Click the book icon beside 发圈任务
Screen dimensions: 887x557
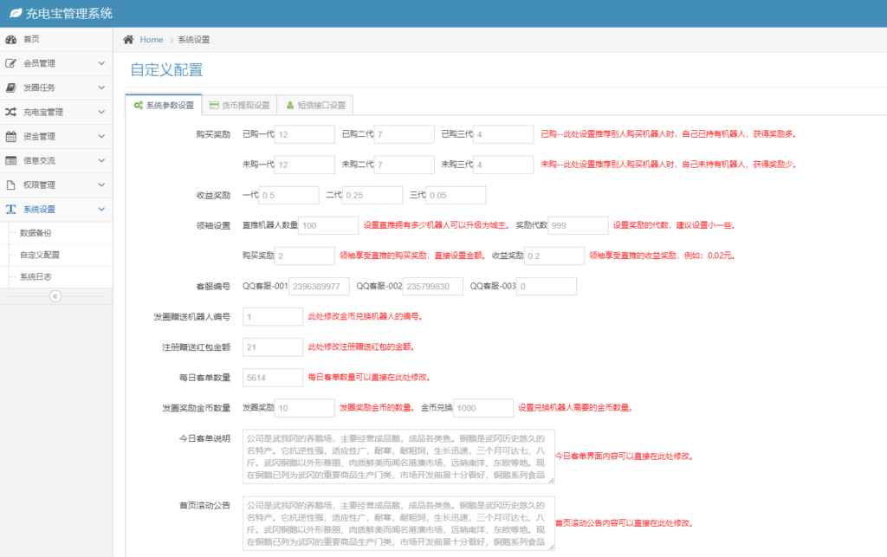10,87
